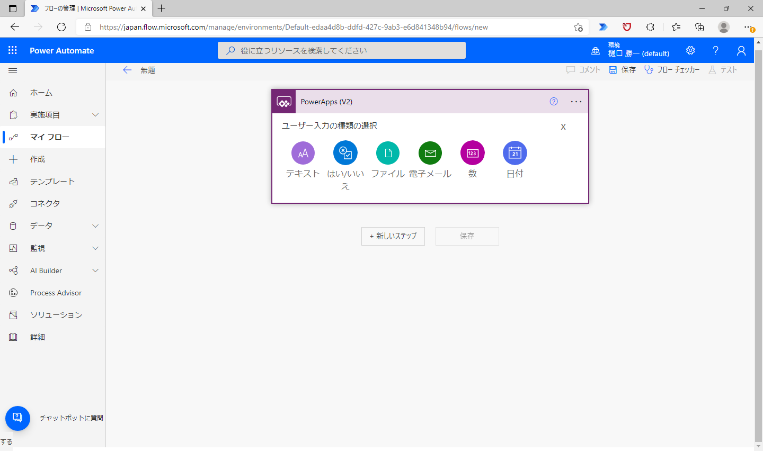
Task: Go back with the browser back arrow
Action: coord(15,27)
